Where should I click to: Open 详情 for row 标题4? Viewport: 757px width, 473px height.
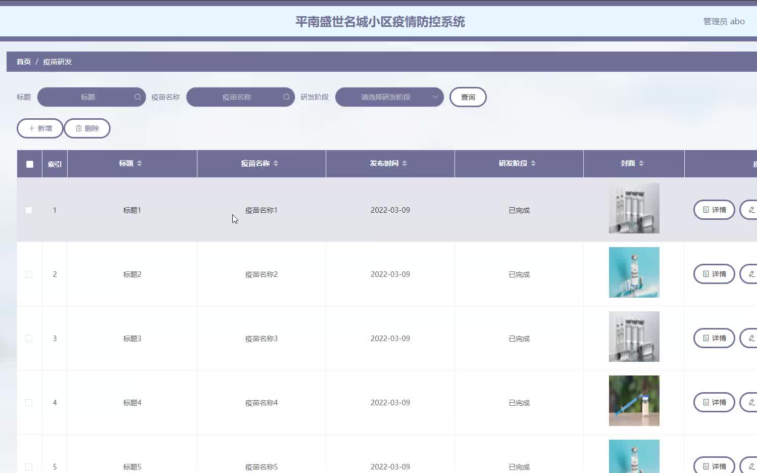click(x=714, y=402)
